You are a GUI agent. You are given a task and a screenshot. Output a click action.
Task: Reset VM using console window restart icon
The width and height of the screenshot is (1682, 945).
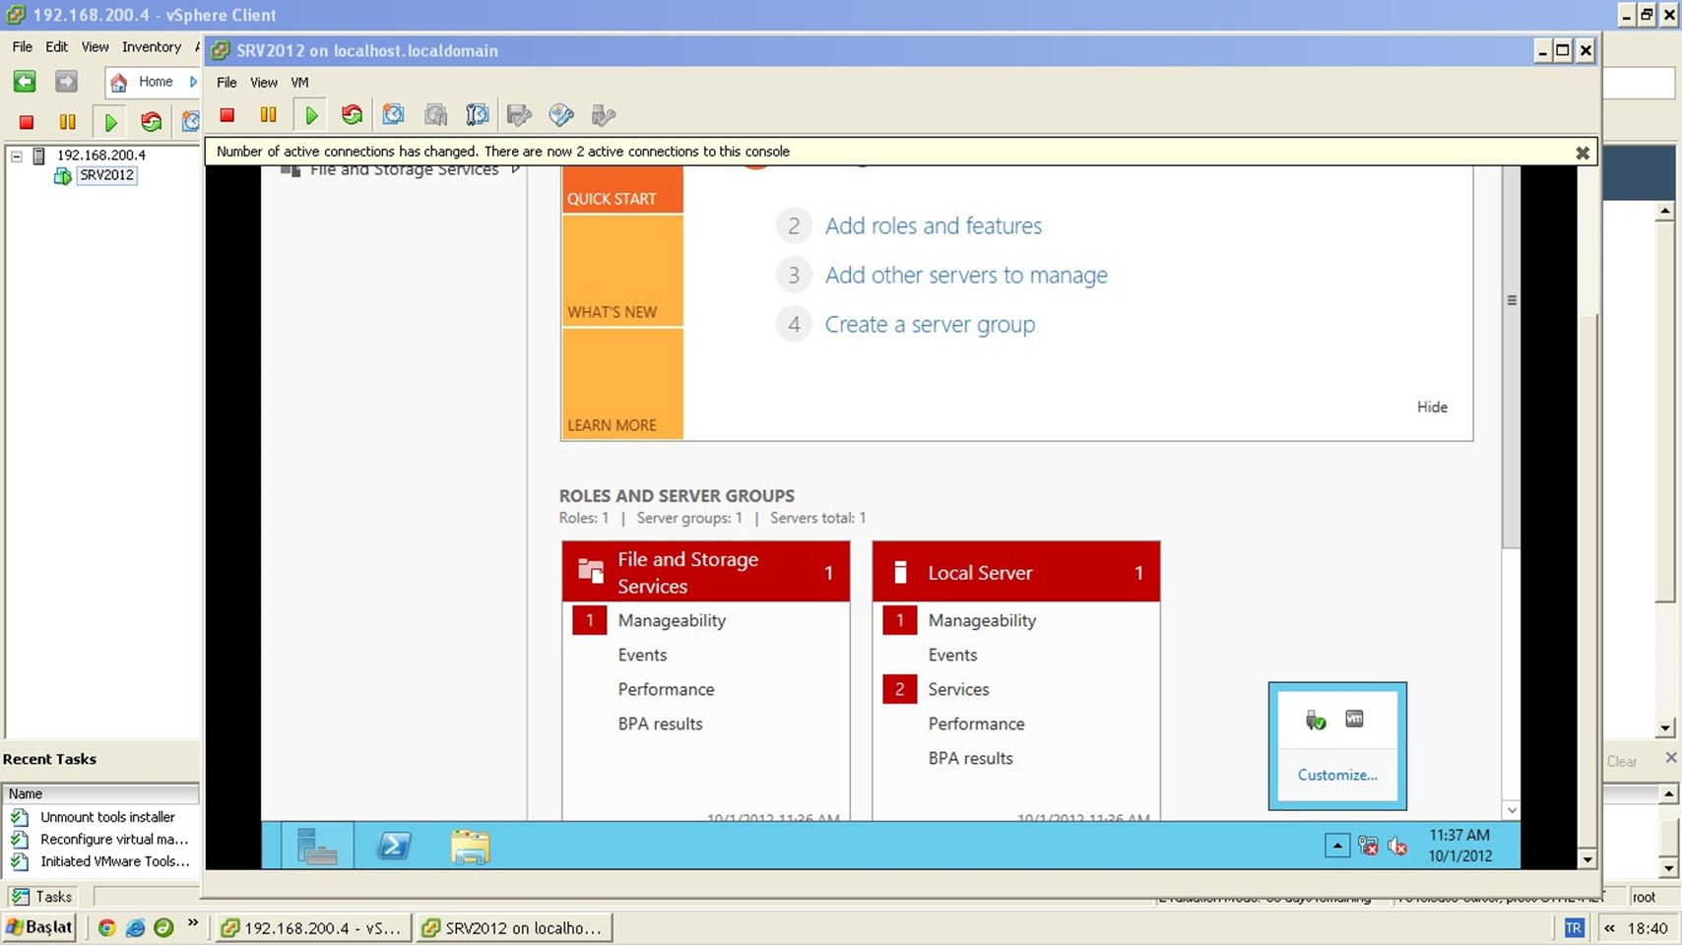click(352, 115)
